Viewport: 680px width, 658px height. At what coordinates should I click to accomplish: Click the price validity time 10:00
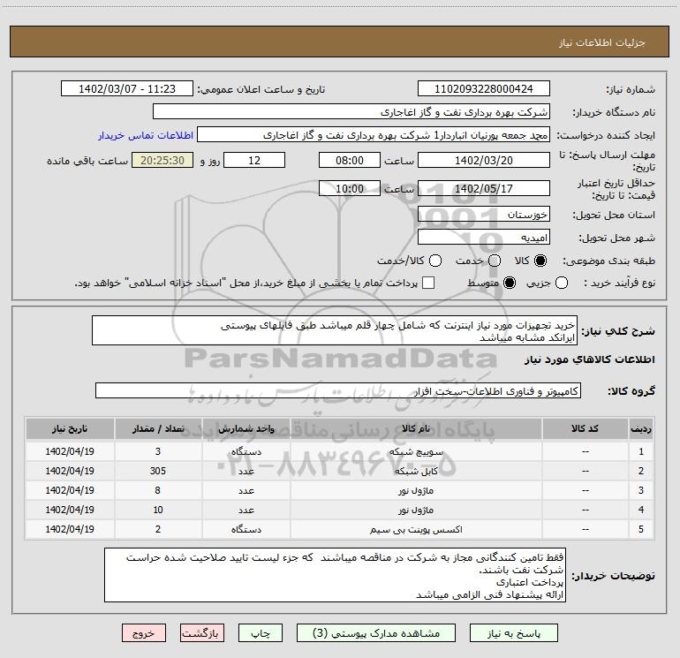click(350, 188)
